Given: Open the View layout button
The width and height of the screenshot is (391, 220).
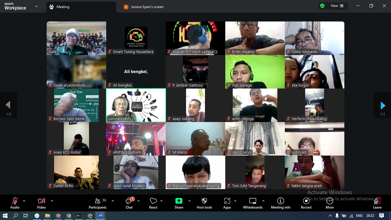Looking at the screenshot, I should point(337,6).
